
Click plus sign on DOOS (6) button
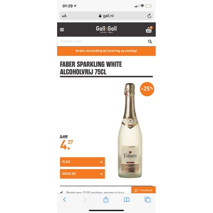coord(101,174)
